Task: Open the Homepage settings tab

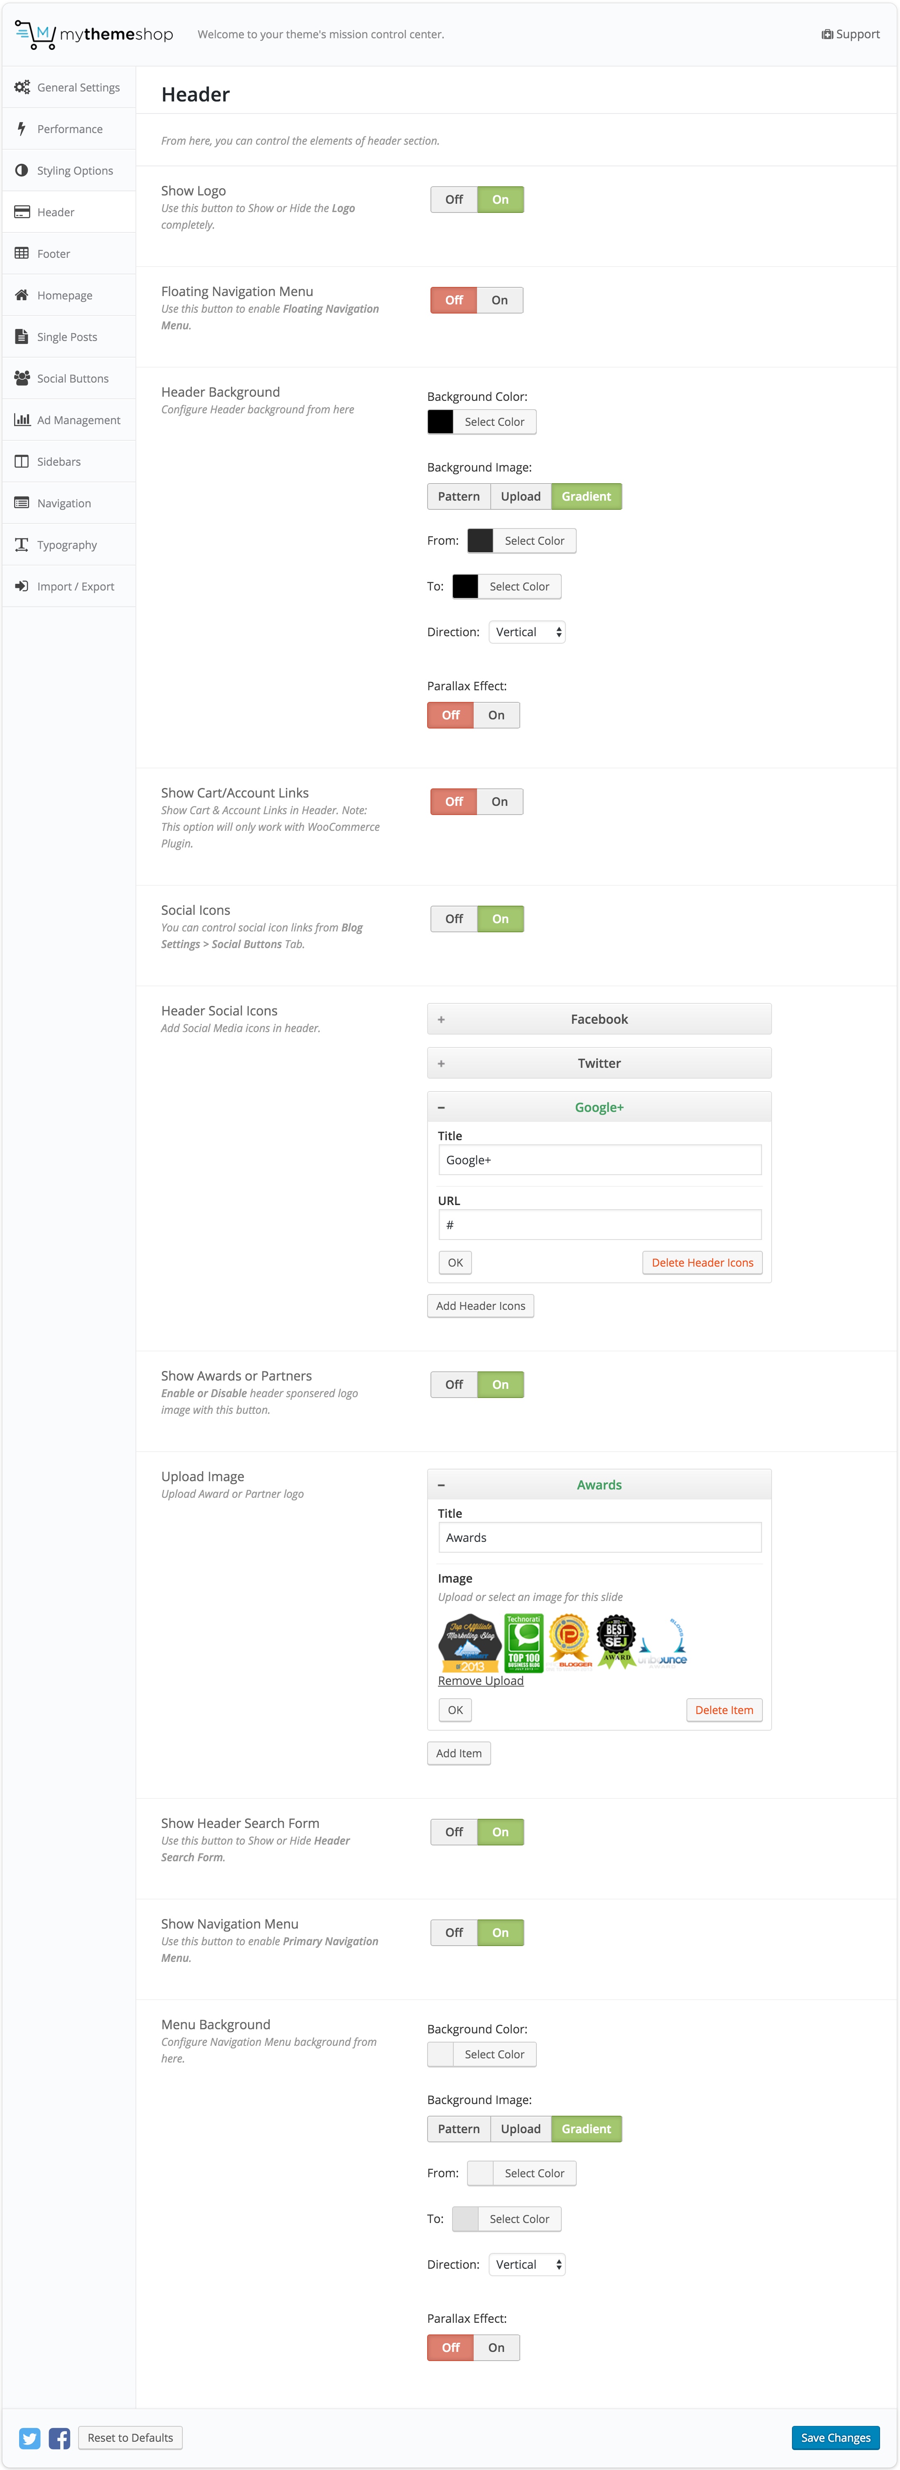Action: pos(69,295)
